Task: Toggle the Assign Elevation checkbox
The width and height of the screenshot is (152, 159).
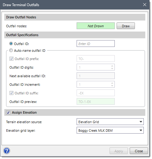Action: pyautogui.click(x=8, y=112)
